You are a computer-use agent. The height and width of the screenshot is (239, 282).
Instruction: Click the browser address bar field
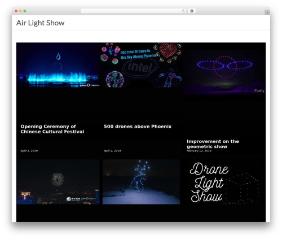pos(133,11)
